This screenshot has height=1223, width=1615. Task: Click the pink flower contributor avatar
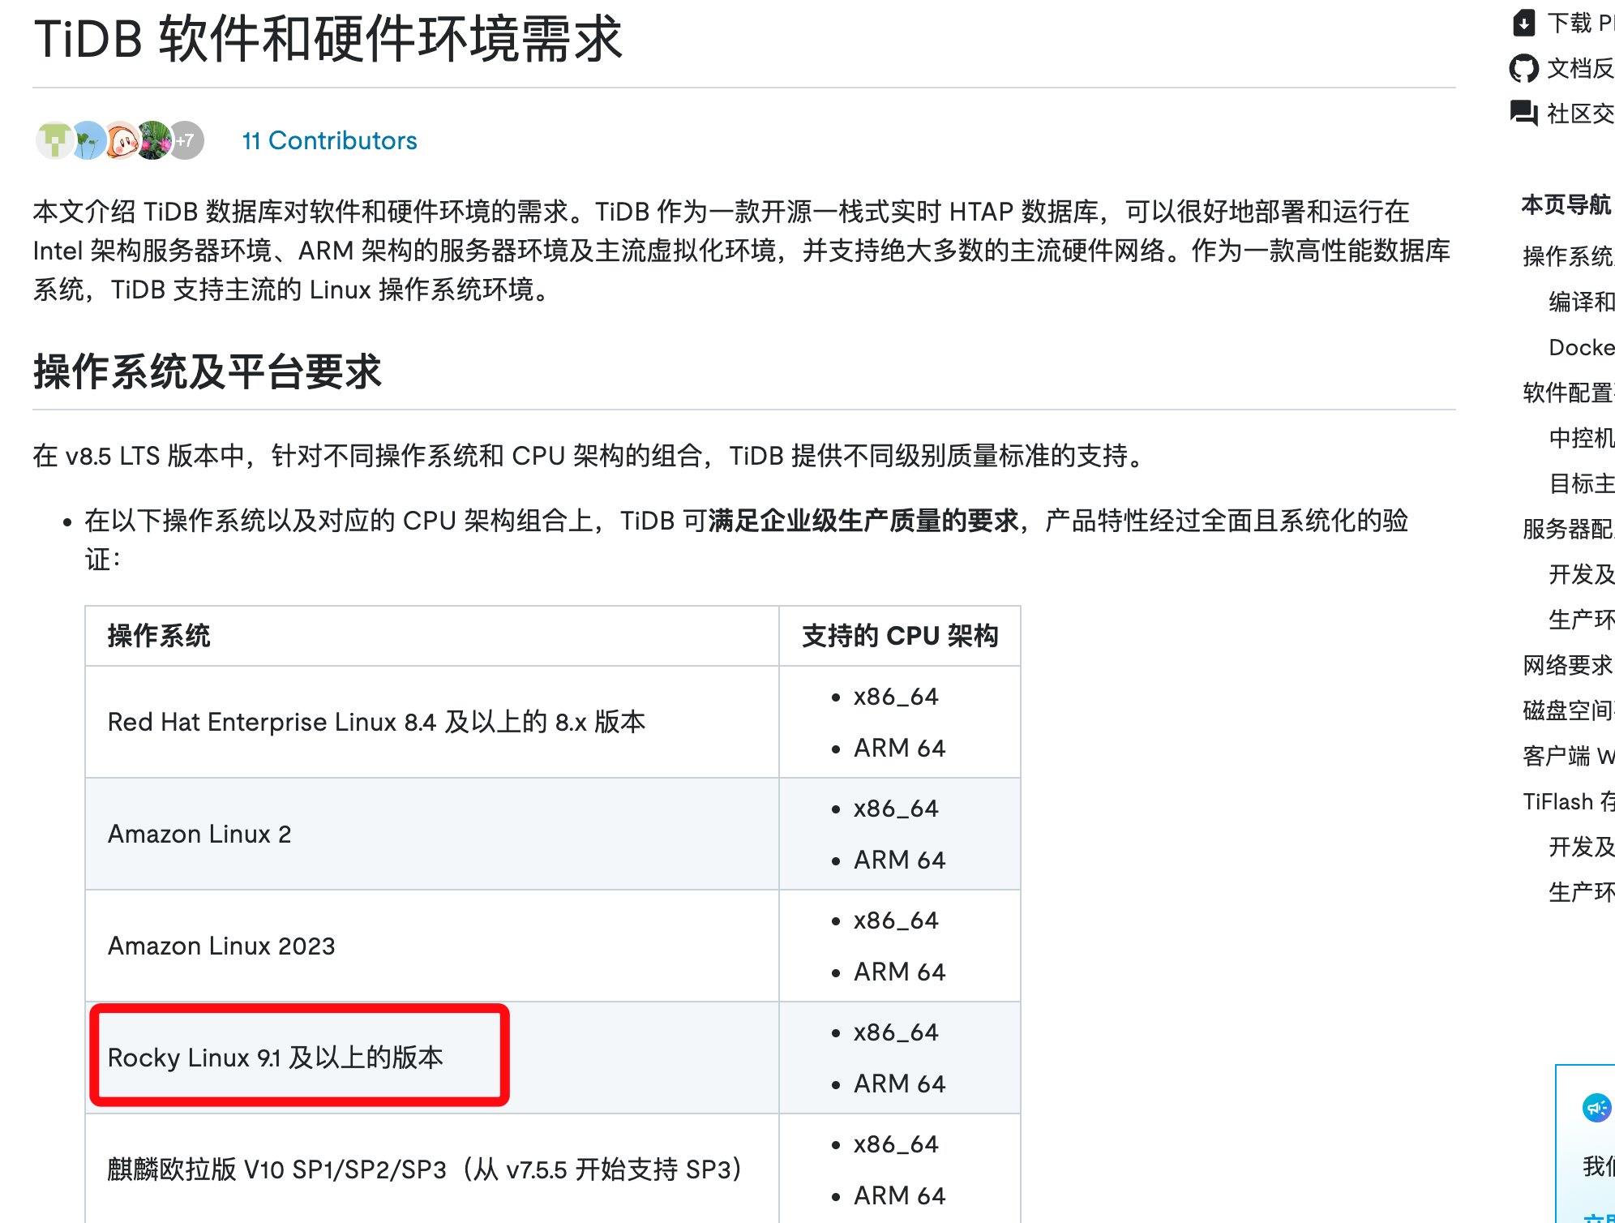pos(153,140)
